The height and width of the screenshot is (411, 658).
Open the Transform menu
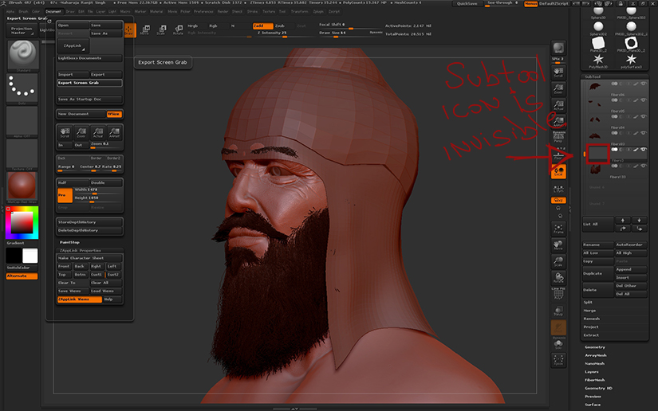point(299,11)
